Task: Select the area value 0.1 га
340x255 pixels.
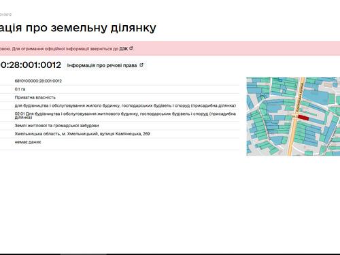Action: point(20,89)
